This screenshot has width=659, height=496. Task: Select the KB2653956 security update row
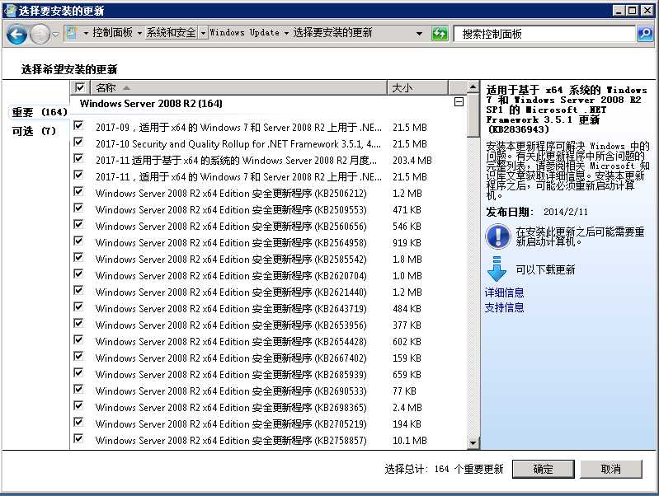[268, 325]
